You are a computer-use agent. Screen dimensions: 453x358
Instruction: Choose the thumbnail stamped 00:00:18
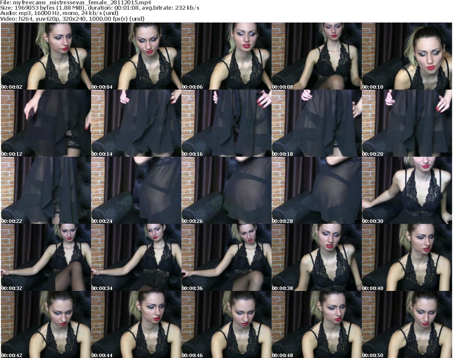(317, 123)
